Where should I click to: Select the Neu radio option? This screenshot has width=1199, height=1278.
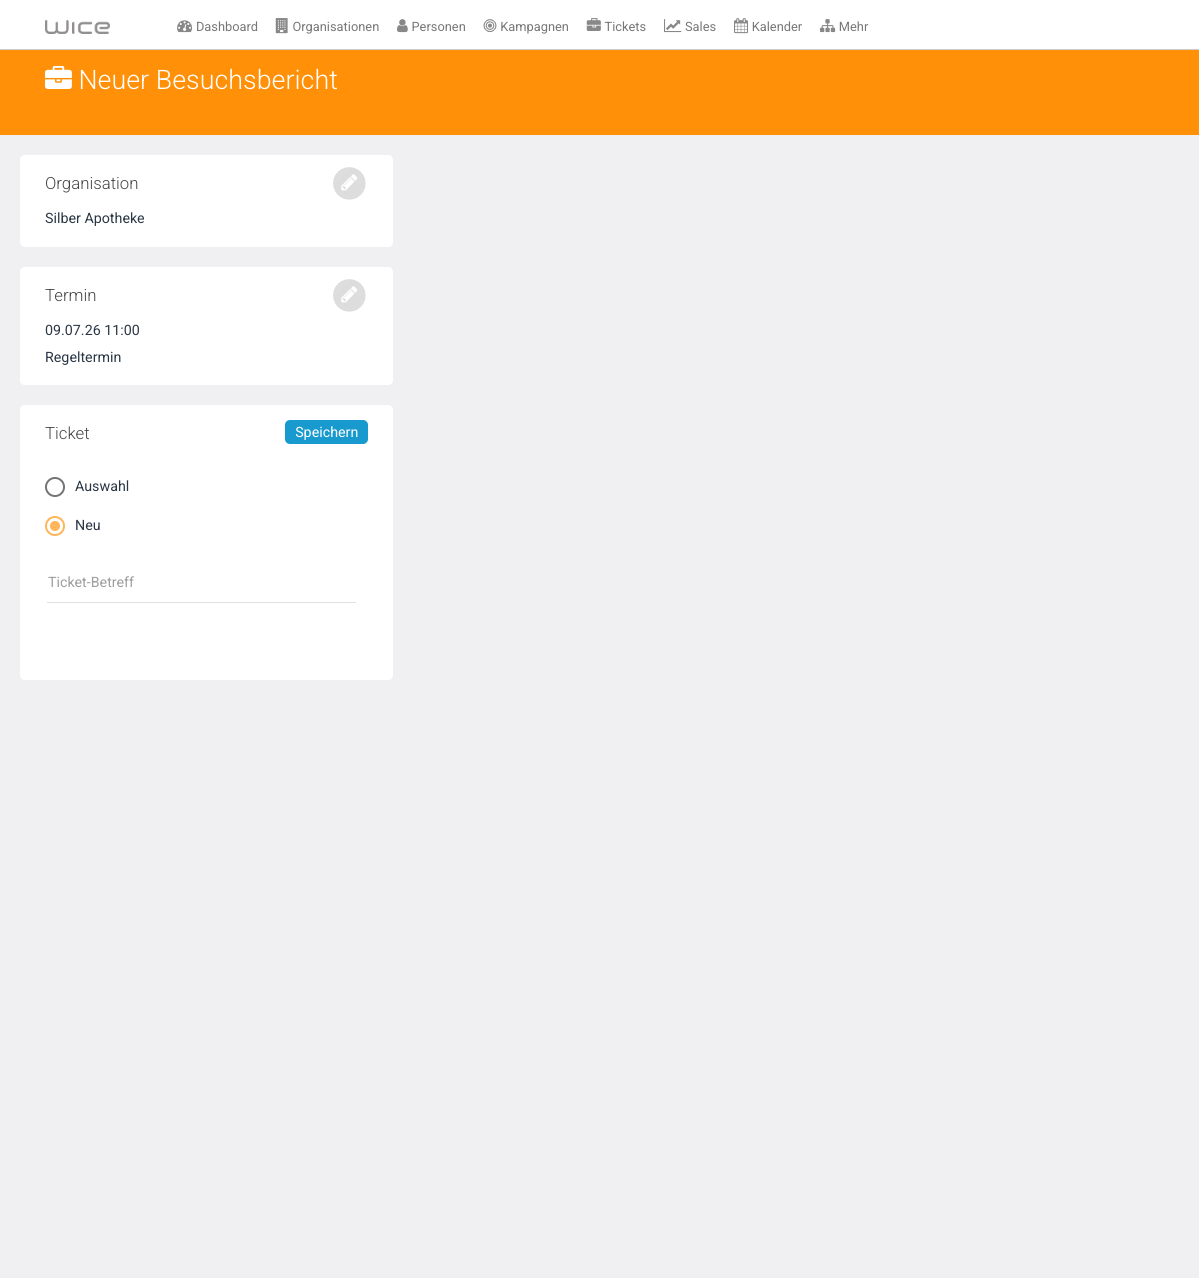point(55,526)
